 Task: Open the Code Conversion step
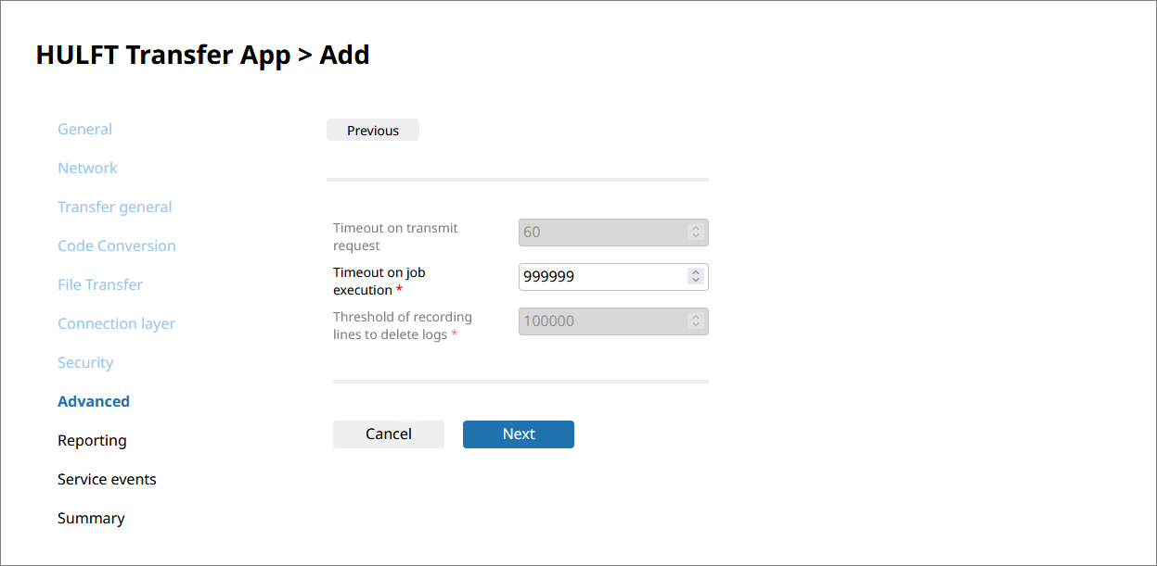tap(116, 246)
